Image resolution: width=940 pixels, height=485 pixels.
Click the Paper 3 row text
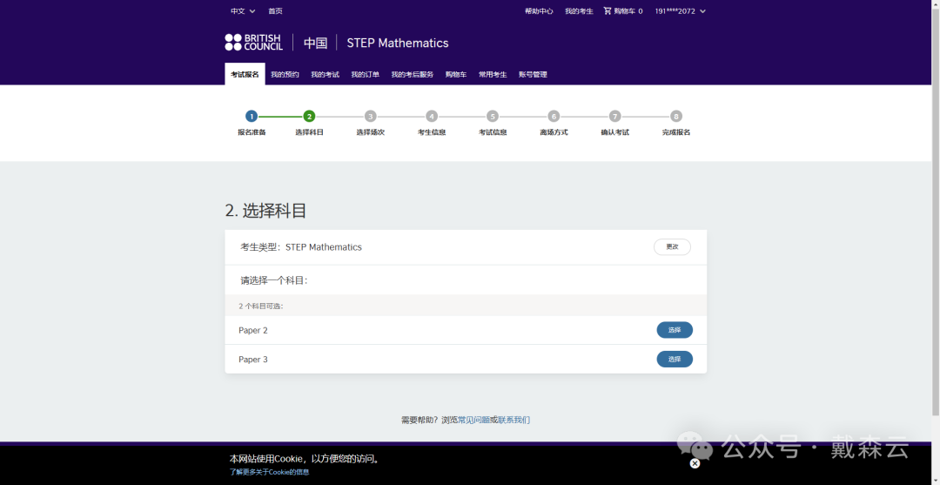pyautogui.click(x=253, y=360)
